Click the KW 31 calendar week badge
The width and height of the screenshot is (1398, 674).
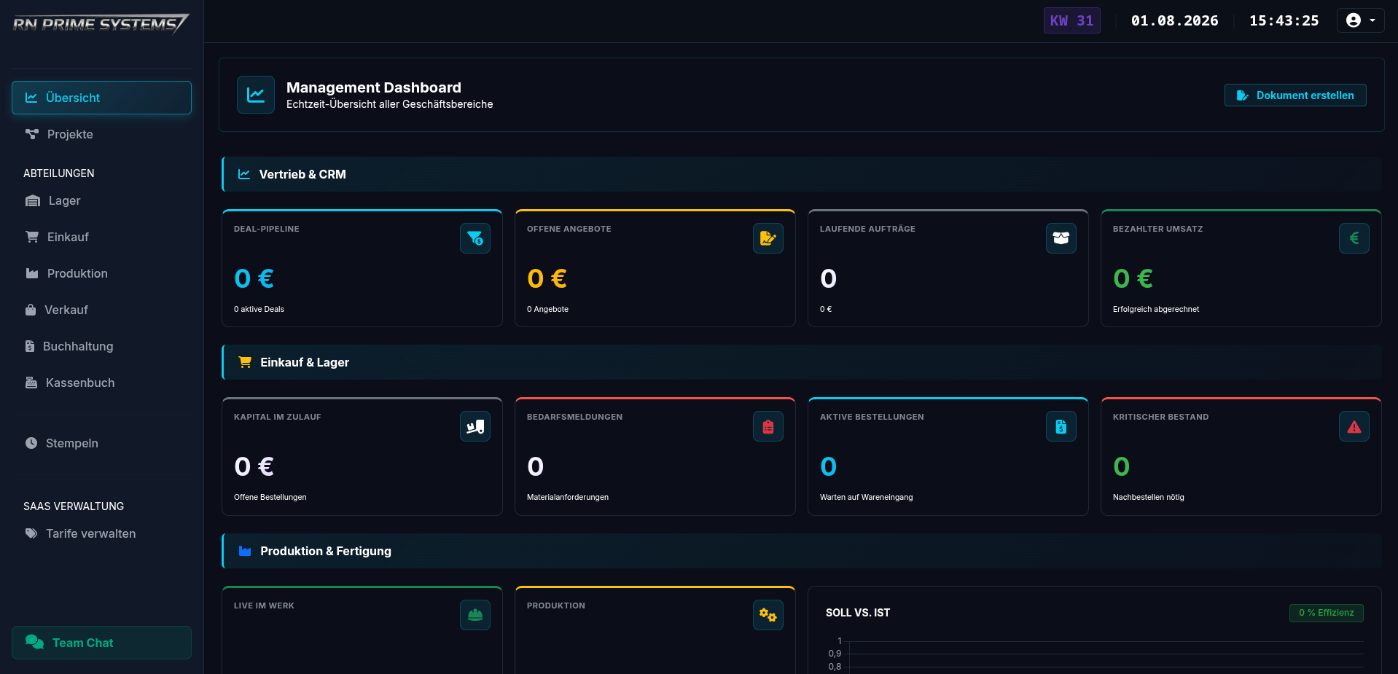1071,20
